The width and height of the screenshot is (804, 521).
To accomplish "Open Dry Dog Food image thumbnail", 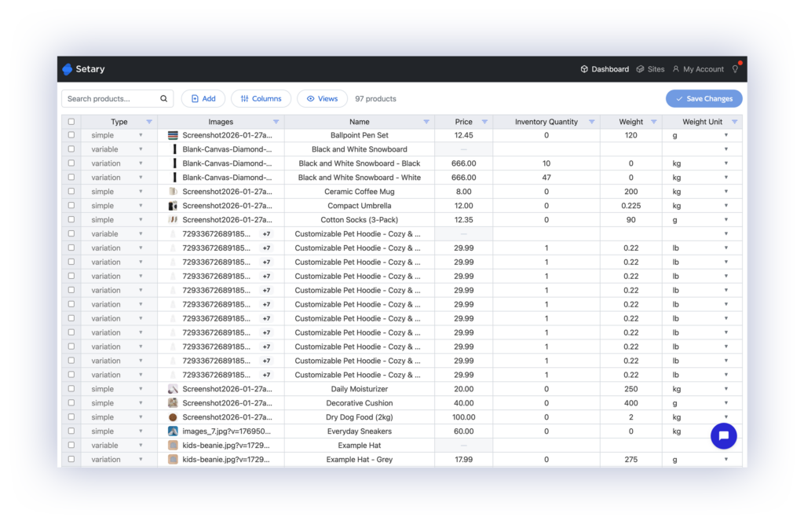I will 173,417.
